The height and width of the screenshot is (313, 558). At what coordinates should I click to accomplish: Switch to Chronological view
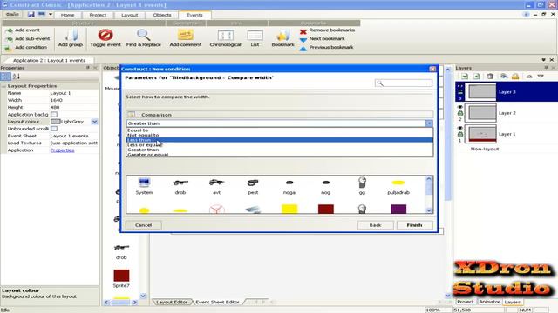(225, 38)
